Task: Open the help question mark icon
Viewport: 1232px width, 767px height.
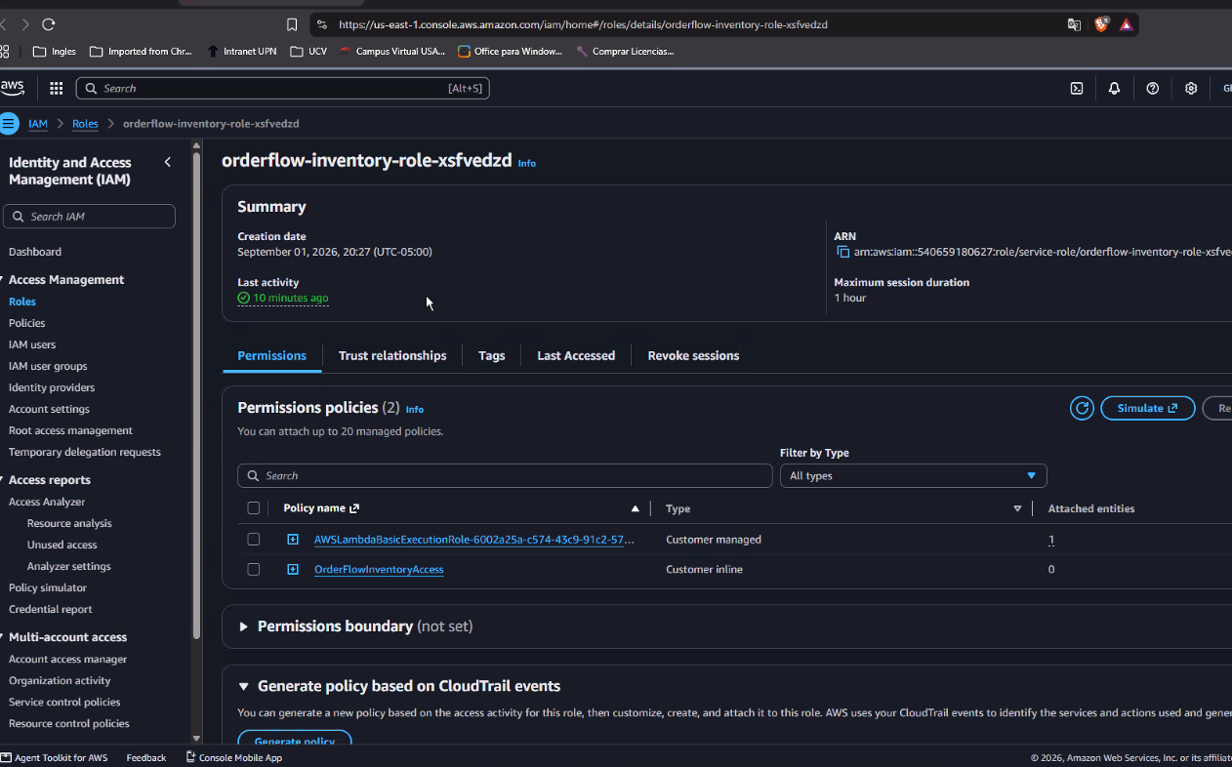Action: (1153, 88)
